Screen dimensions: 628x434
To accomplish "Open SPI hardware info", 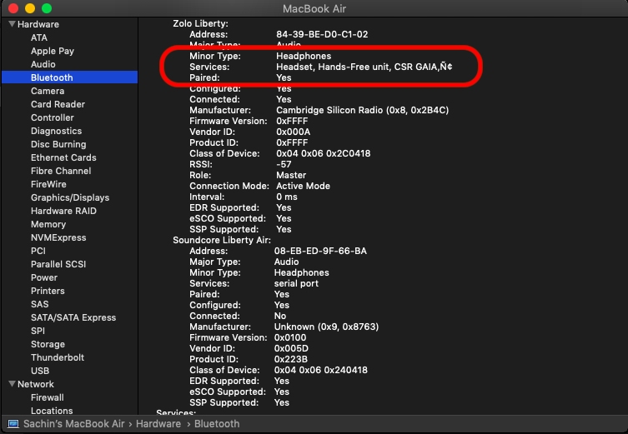I will coord(38,331).
